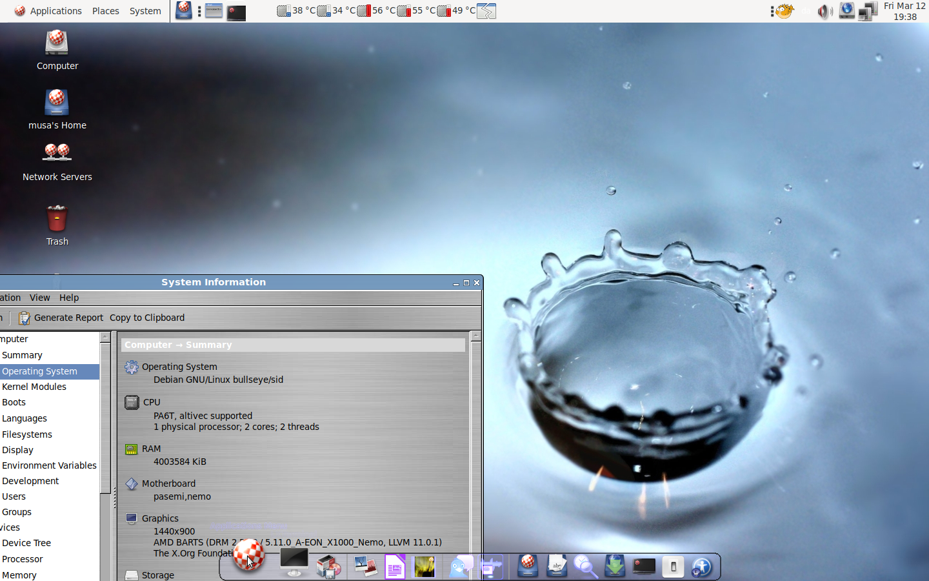Click the accessibility icon in the dock

pos(701,567)
